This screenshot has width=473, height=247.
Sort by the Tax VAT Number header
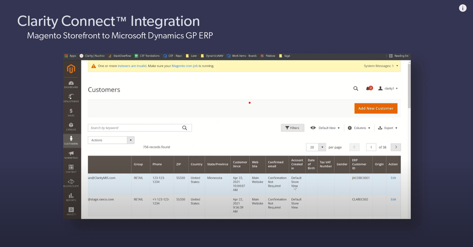(326, 164)
